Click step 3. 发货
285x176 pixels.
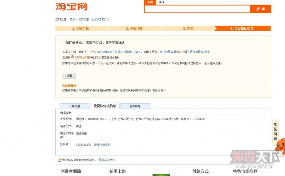point(188,29)
